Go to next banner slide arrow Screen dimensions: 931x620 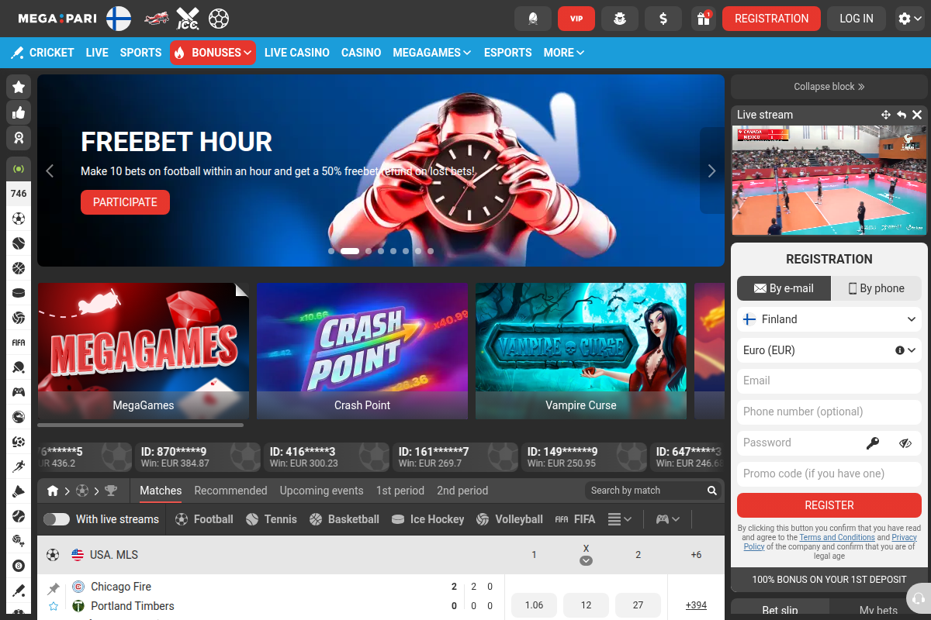click(x=711, y=170)
